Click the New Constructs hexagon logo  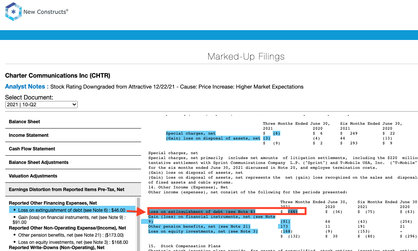(x=13, y=12)
